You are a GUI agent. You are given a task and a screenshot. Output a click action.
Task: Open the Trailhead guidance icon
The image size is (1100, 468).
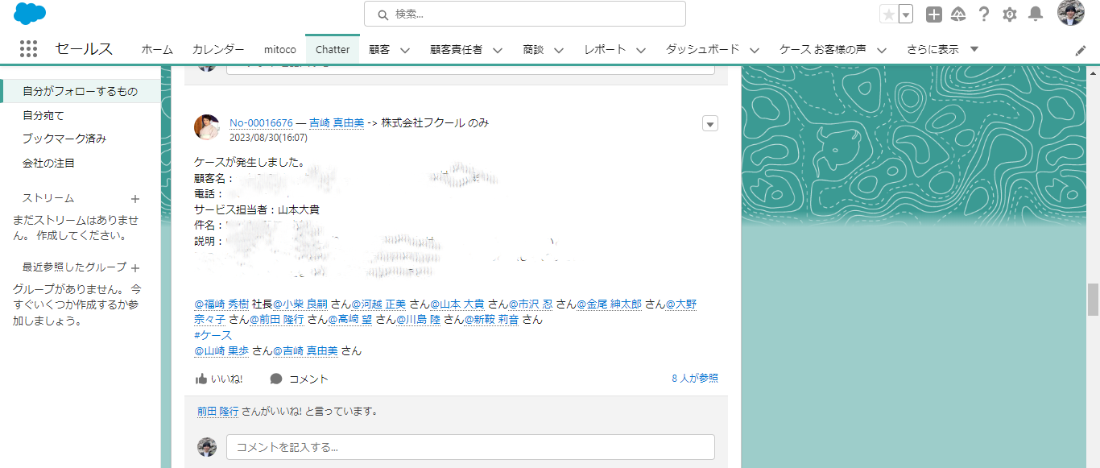click(958, 14)
